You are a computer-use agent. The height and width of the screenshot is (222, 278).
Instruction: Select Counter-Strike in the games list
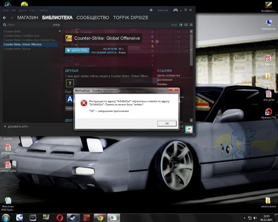(x=12, y=31)
